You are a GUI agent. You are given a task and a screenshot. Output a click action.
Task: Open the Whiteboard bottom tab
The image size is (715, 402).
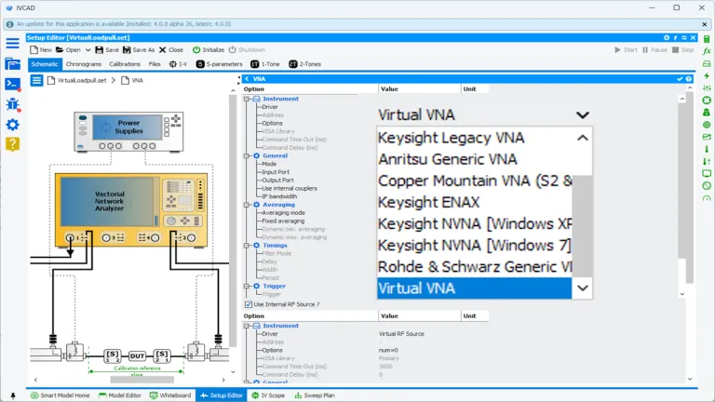170,395
